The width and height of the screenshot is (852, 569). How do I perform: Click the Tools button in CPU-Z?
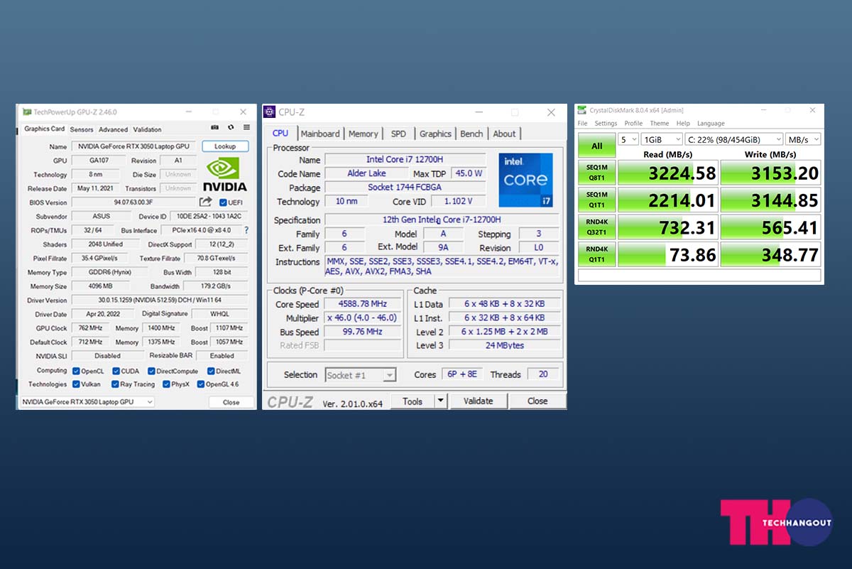[413, 401]
